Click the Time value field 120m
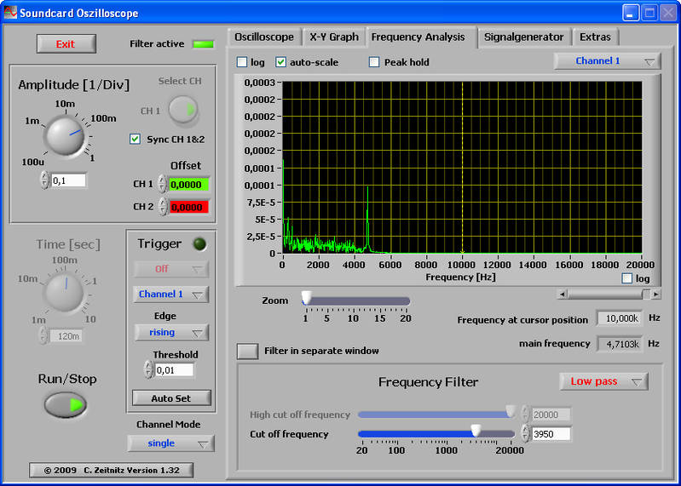This screenshot has height=486, width=681. (x=66, y=336)
